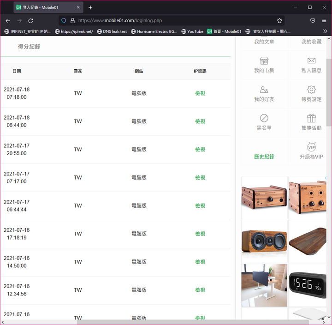The height and width of the screenshot is (325, 332).
Task: Open 我的文章 in sidebar
Action: [264, 42]
